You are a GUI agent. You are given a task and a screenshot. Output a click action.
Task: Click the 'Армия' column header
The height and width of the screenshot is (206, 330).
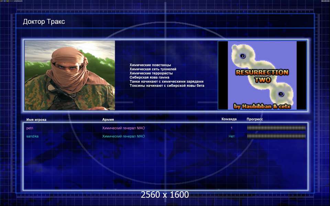108,119
